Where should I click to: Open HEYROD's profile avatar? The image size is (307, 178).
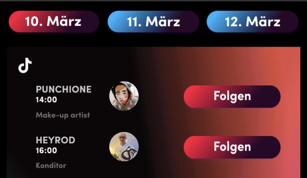124,147
